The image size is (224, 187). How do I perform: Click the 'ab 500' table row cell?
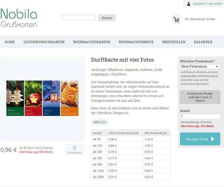(99, 164)
